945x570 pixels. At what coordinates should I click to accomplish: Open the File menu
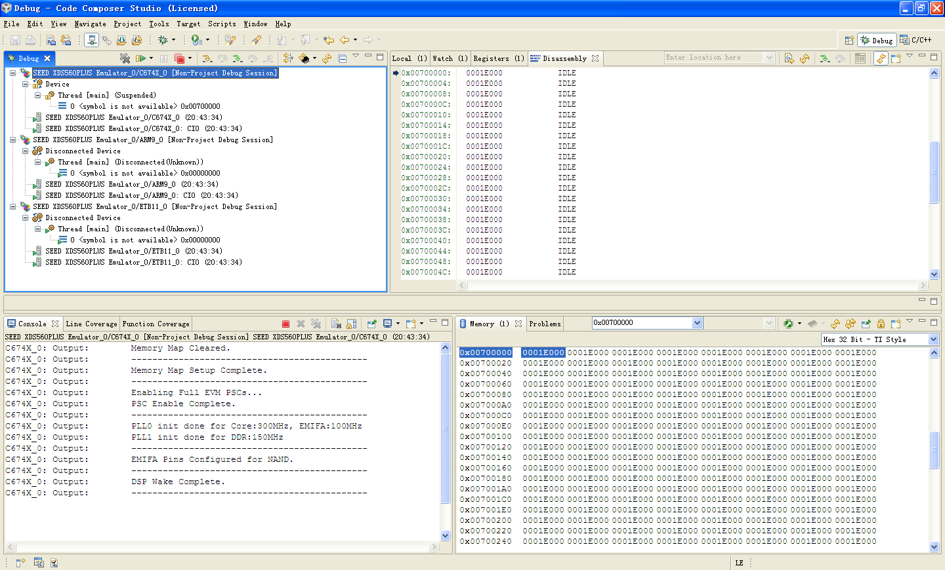pyautogui.click(x=11, y=24)
